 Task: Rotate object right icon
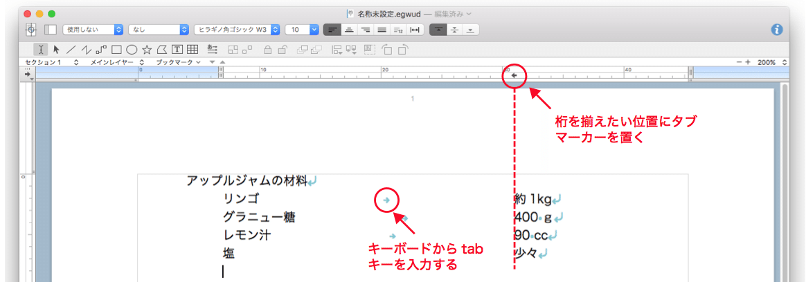point(404,50)
